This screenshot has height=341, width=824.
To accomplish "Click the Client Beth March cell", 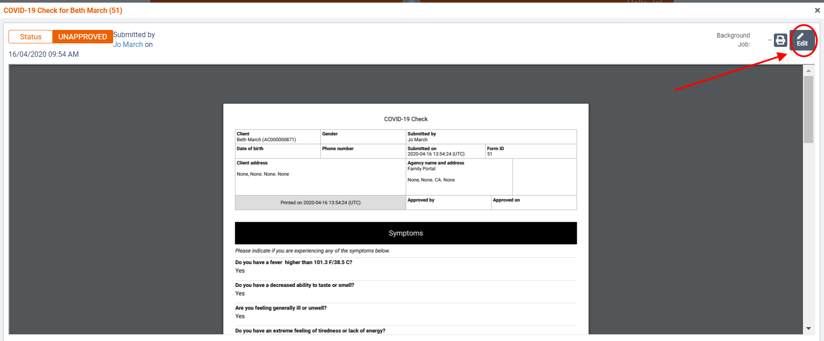I will (x=277, y=137).
